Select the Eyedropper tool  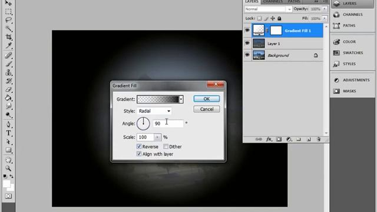pos(8,45)
